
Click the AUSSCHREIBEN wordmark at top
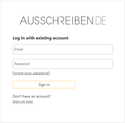coord(56,20)
